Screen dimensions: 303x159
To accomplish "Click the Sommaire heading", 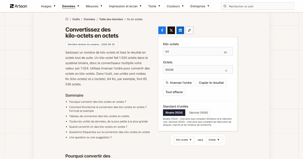I will pyautogui.click(x=74, y=95).
